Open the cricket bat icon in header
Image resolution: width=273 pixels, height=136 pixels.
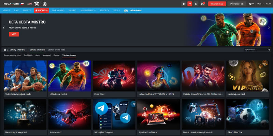click(x=30, y=4)
